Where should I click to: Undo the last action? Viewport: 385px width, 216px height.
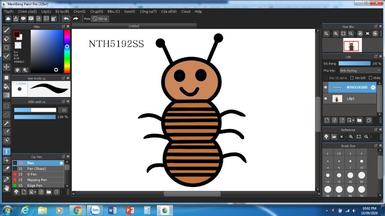[66, 19]
